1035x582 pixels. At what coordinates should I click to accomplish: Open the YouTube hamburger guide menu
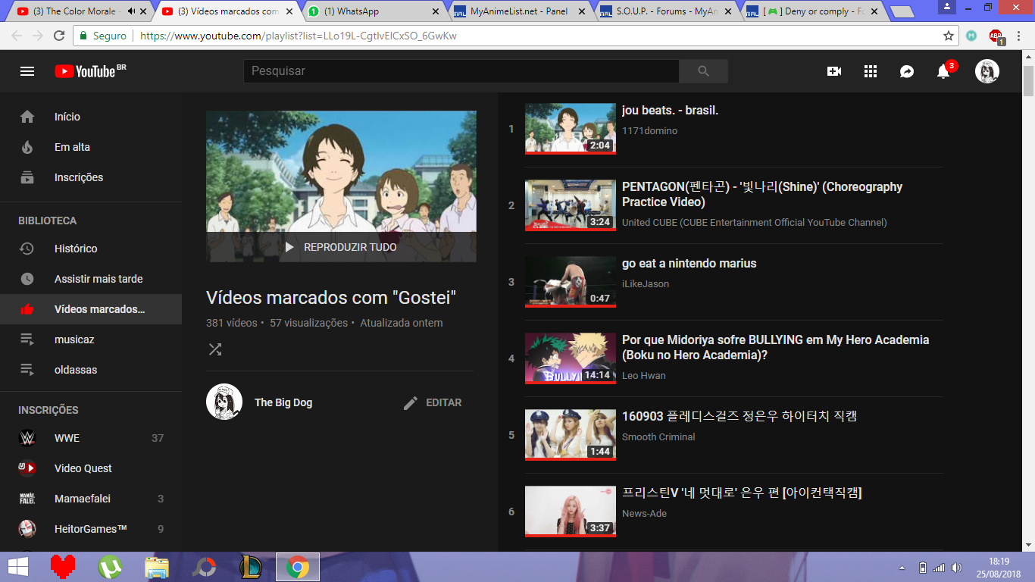tap(27, 71)
